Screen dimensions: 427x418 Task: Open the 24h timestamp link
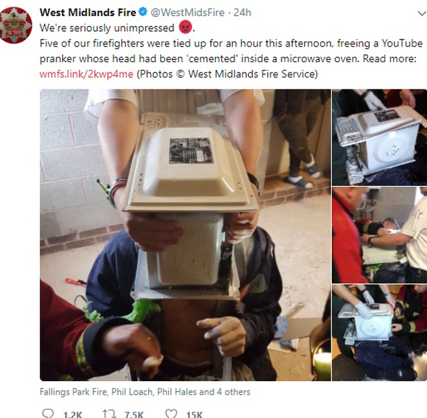(243, 12)
